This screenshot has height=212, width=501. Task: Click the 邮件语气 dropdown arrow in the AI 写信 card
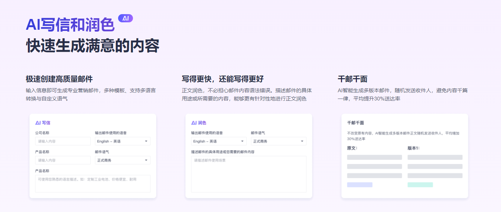pos(146,160)
